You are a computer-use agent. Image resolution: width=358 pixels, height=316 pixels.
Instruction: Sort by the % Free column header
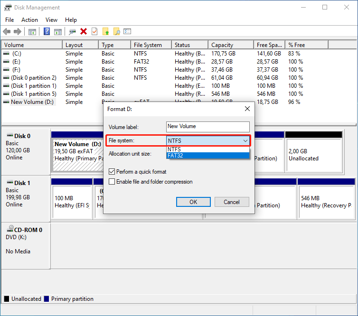(x=307, y=45)
